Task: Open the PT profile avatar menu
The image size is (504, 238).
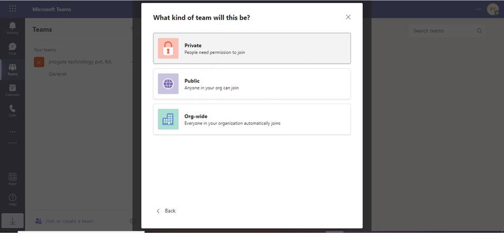Action: pos(493,9)
